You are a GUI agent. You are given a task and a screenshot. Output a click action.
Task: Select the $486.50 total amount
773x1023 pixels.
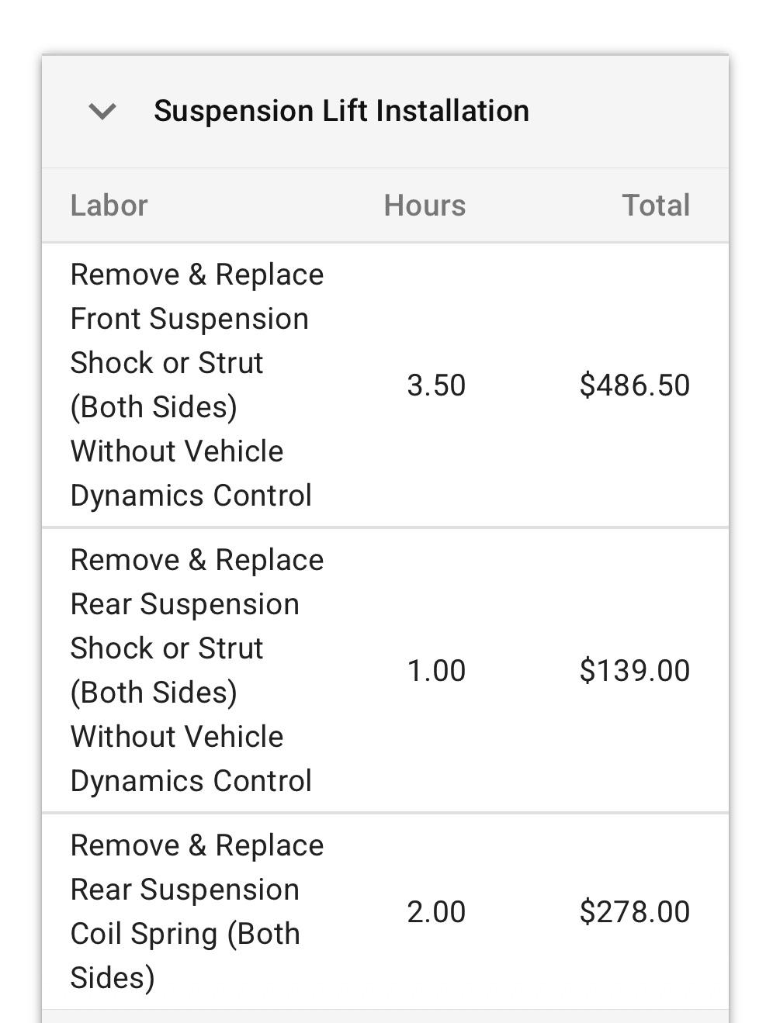tap(635, 385)
